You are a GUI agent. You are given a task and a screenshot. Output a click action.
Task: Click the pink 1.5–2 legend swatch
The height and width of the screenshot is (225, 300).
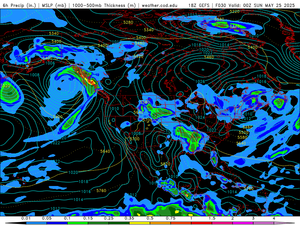coord(222,223)
